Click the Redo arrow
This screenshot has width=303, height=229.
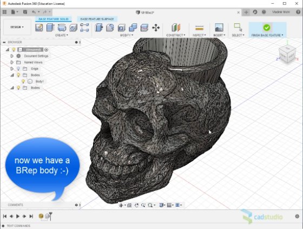pyautogui.click(x=44, y=12)
